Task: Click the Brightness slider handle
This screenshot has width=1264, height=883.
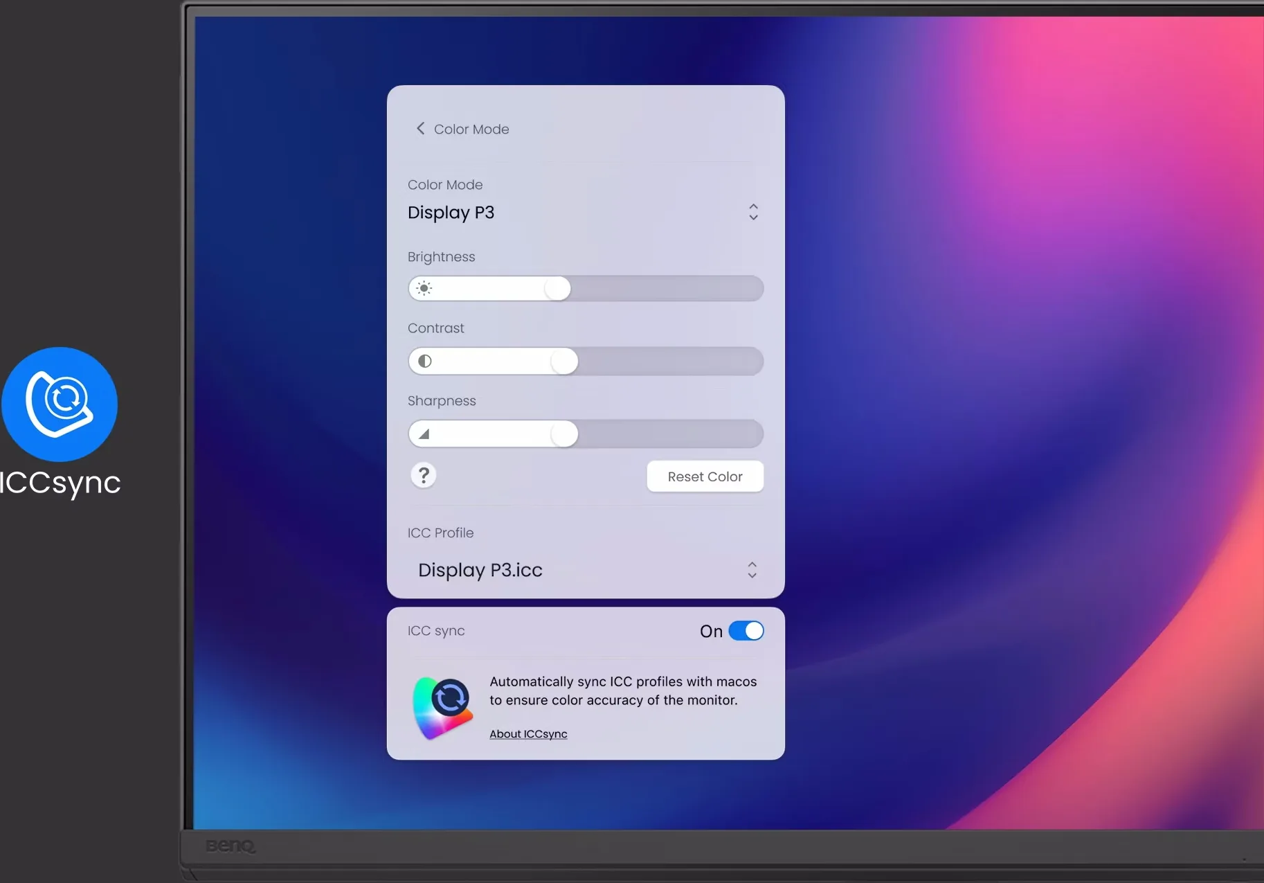Action: (x=557, y=288)
